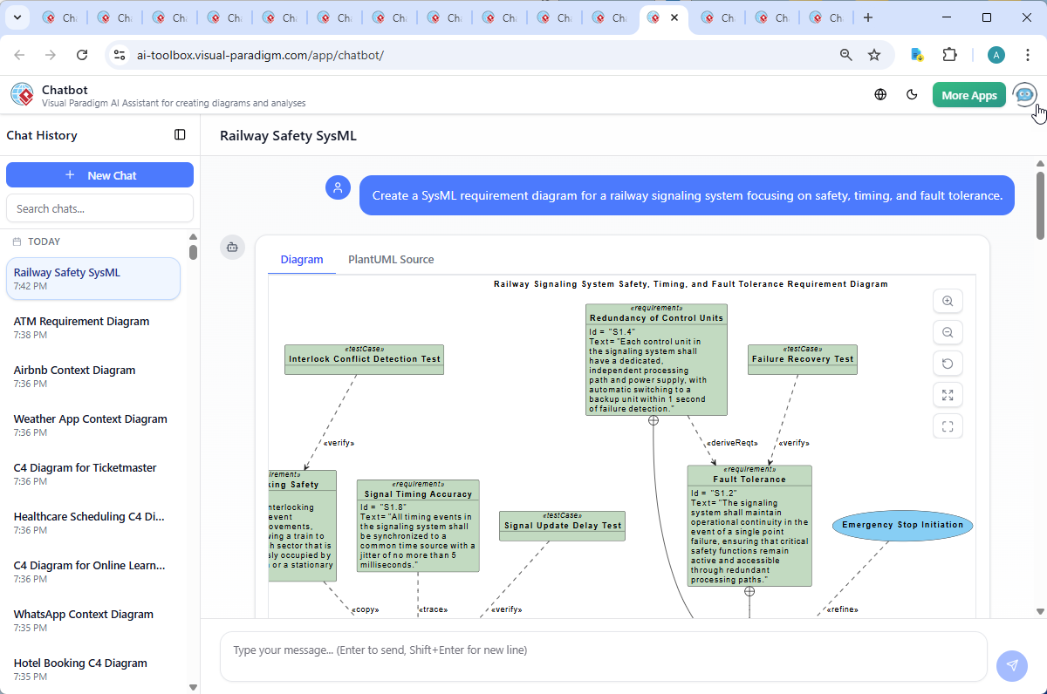The image size is (1047, 694).
Task: Reset the diagram view rotation
Action: coord(948,363)
